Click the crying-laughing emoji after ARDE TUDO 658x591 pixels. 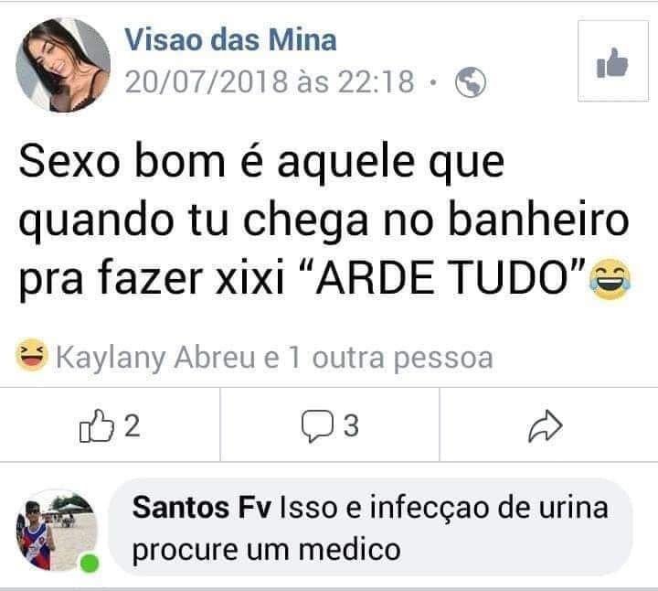(610, 279)
